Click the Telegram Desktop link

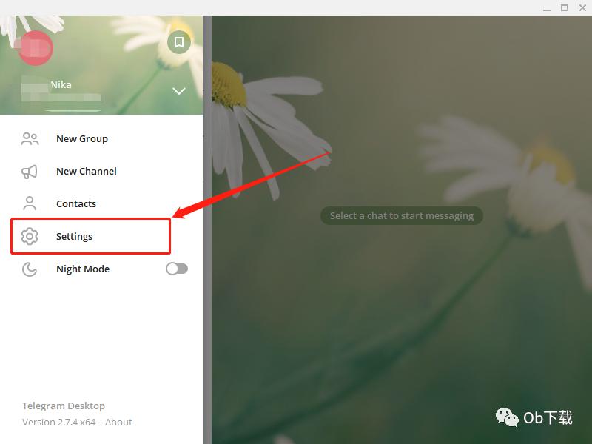click(64, 406)
